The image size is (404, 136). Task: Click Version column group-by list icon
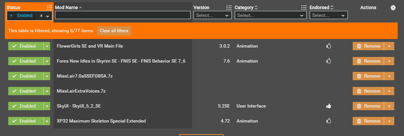point(229,7)
